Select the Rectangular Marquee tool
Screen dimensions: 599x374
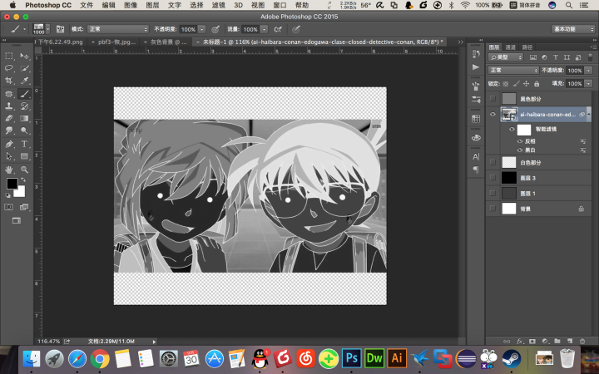click(9, 57)
